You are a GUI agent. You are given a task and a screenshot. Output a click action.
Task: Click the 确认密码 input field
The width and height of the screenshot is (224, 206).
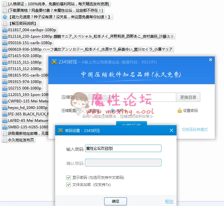point(123,163)
